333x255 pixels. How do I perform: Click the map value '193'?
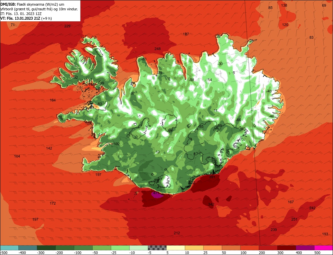(325, 234)
